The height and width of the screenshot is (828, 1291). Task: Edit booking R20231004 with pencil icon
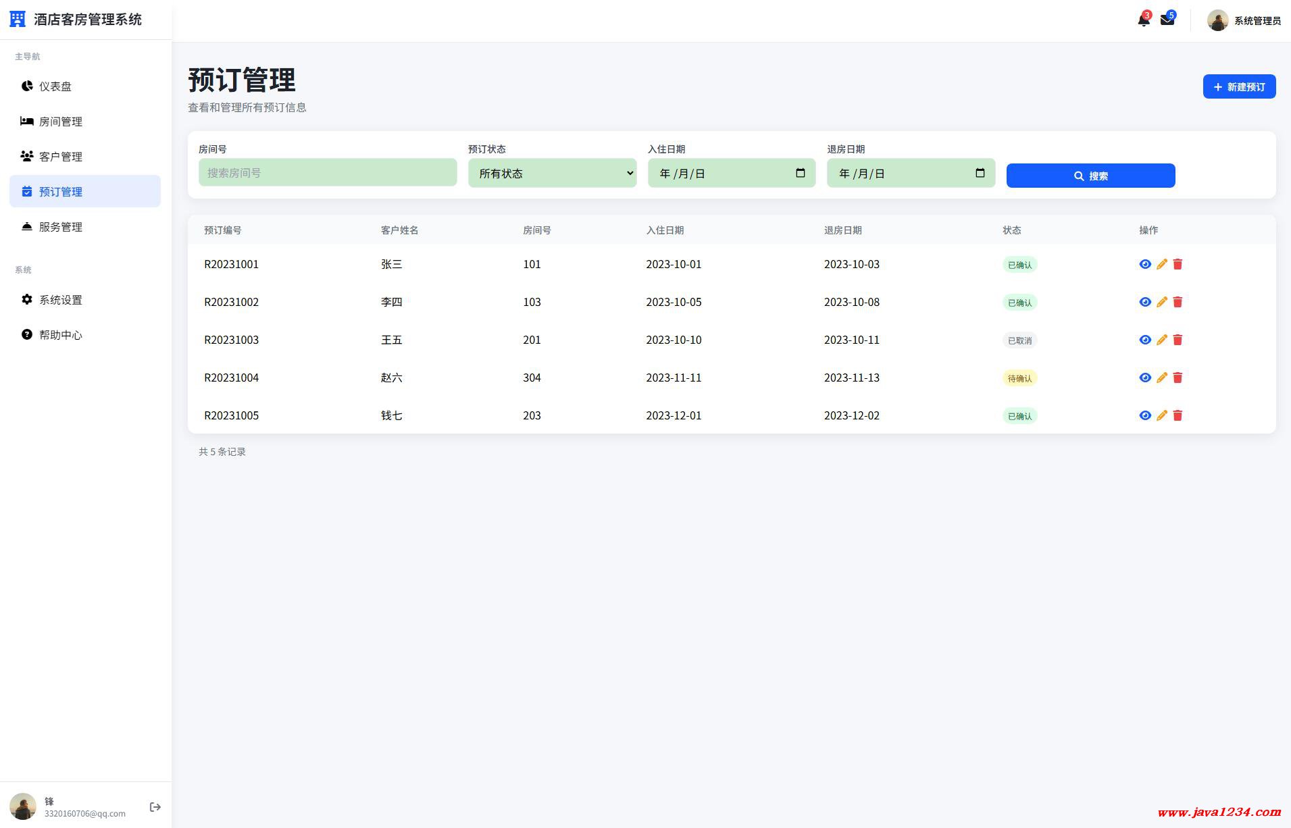pyautogui.click(x=1161, y=378)
